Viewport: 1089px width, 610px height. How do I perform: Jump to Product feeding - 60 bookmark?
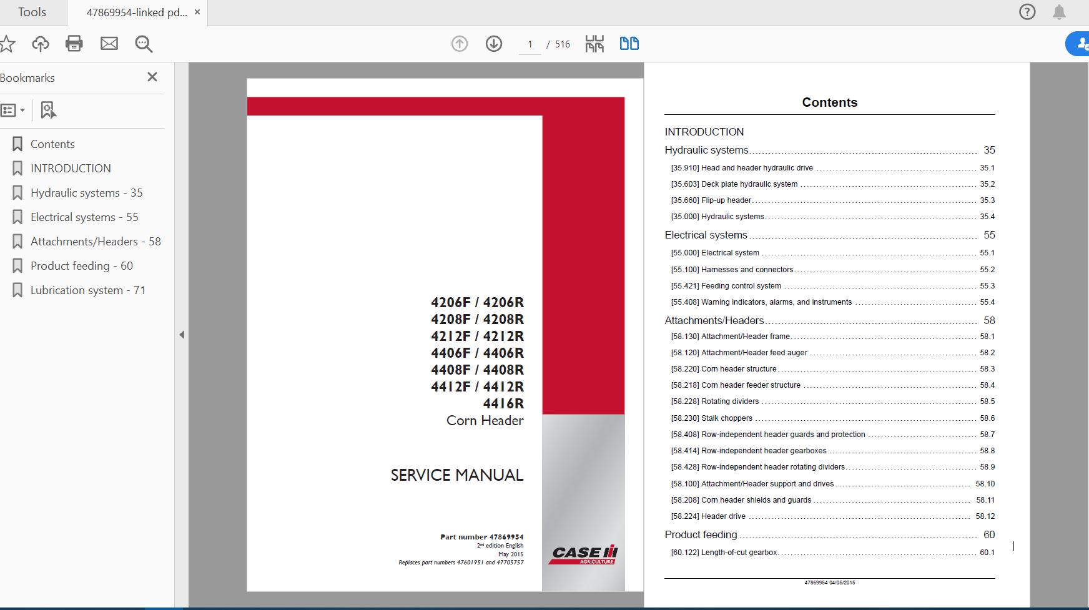(x=82, y=266)
